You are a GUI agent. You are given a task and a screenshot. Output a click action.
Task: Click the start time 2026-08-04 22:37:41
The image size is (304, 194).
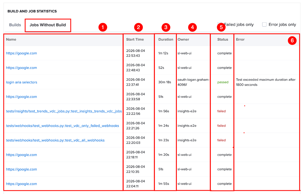point(136,82)
